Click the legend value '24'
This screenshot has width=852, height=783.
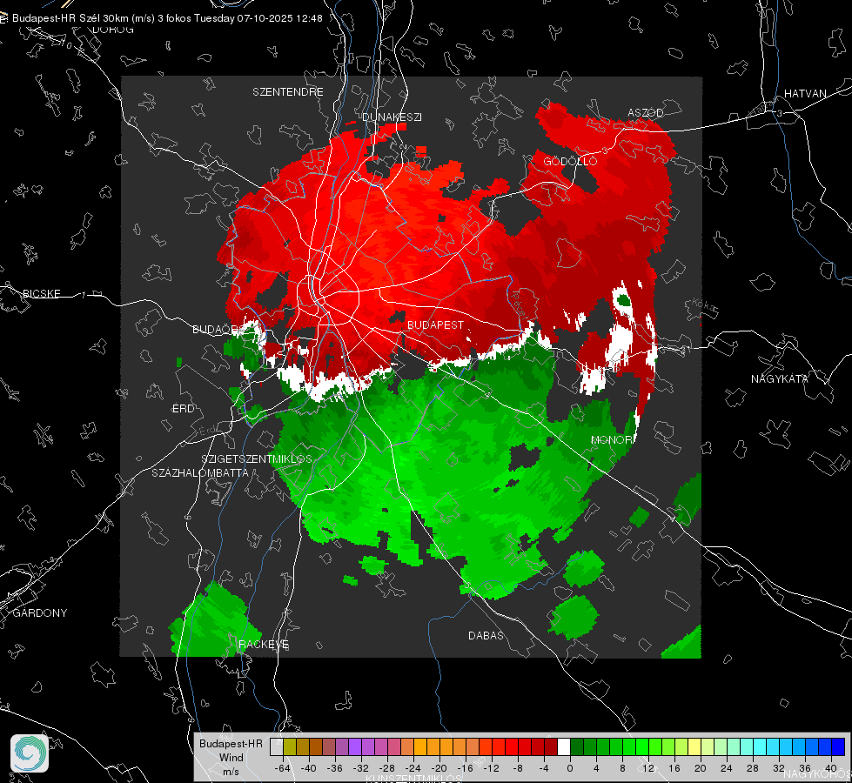(x=726, y=768)
